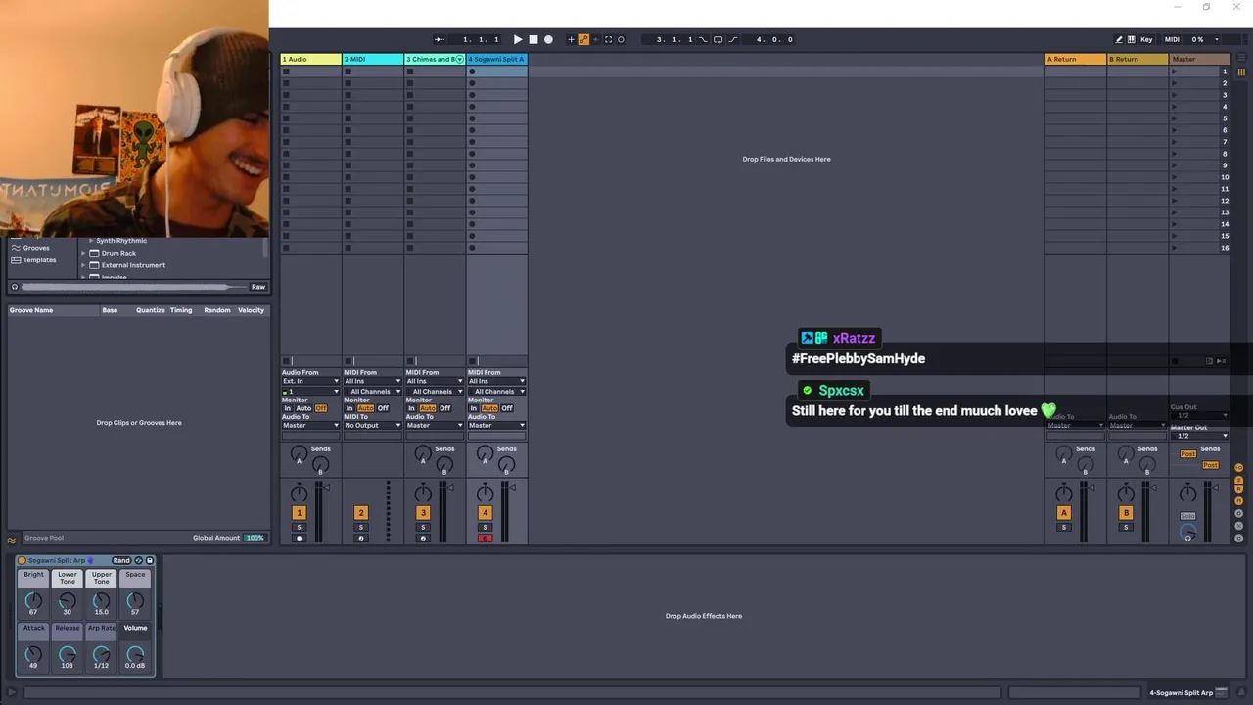
Task: Toggle the orange Automation Arm button
Action: [583, 39]
